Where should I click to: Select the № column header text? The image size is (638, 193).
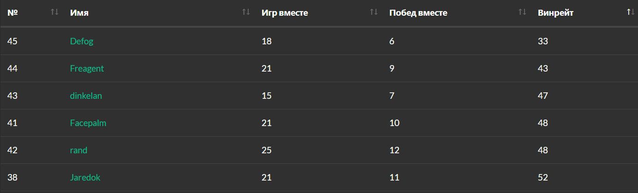pyautogui.click(x=12, y=13)
